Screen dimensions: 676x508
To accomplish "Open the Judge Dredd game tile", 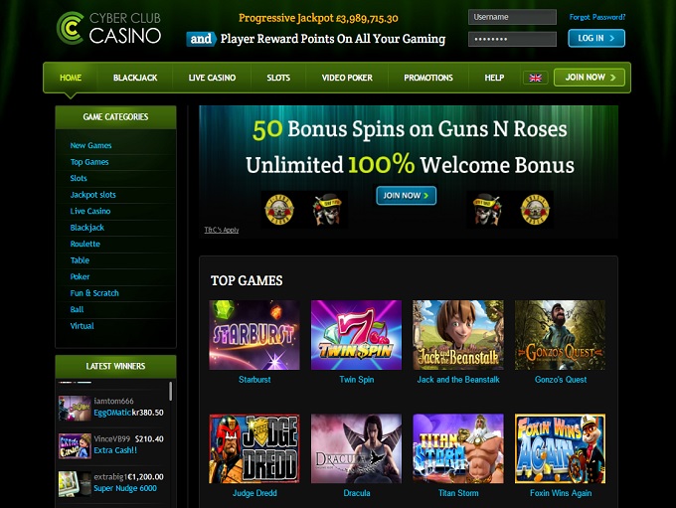I will click(x=254, y=448).
